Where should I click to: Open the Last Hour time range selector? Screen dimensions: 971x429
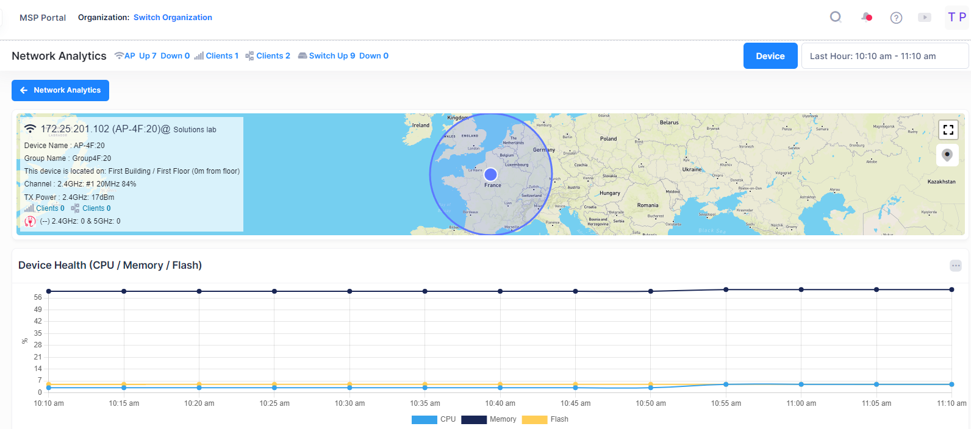[885, 56]
